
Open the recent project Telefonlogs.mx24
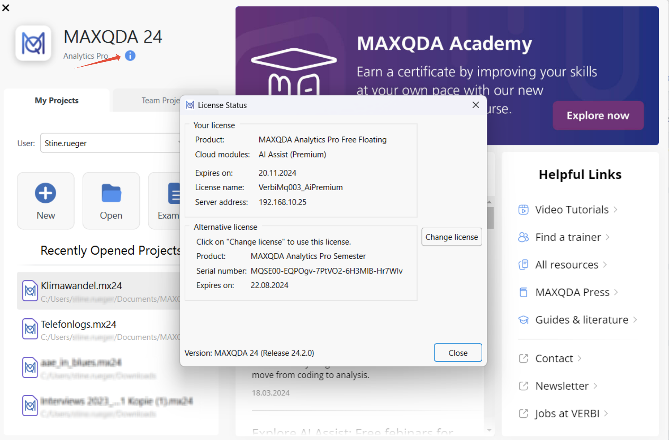(x=99, y=329)
